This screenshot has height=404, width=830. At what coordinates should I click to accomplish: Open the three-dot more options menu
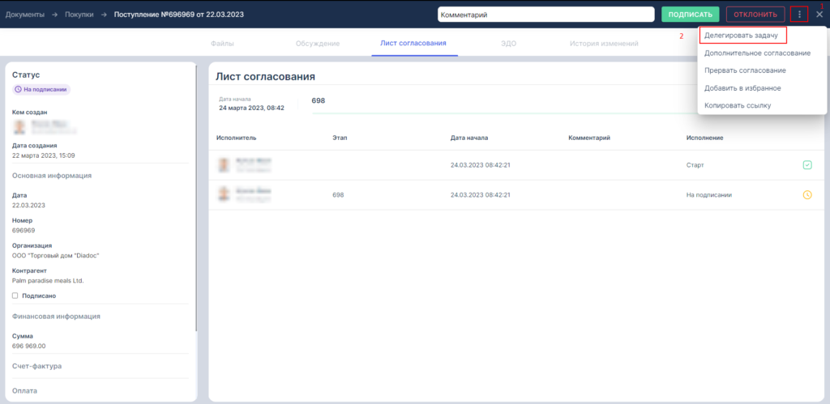pyautogui.click(x=799, y=15)
